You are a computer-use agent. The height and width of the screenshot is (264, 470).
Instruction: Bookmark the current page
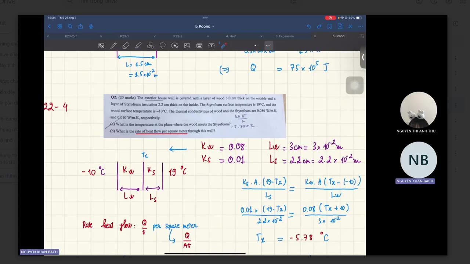pyautogui.click(x=329, y=26)
